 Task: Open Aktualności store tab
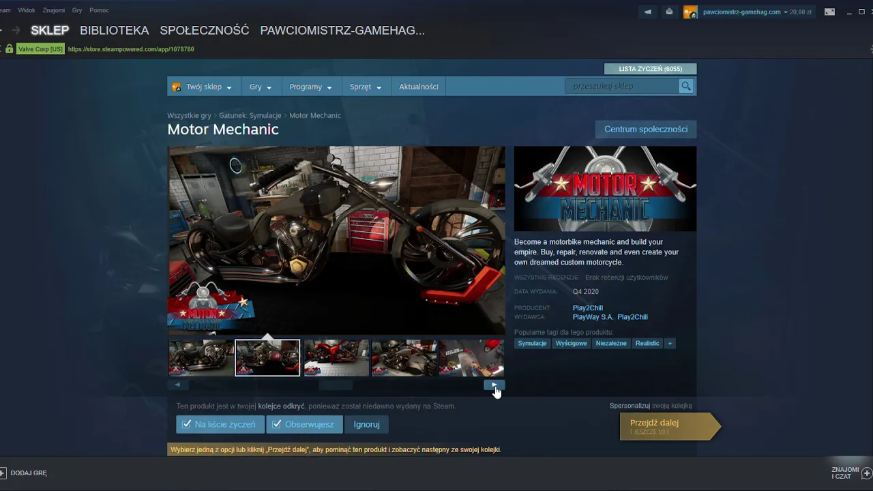tap(419, 87)
